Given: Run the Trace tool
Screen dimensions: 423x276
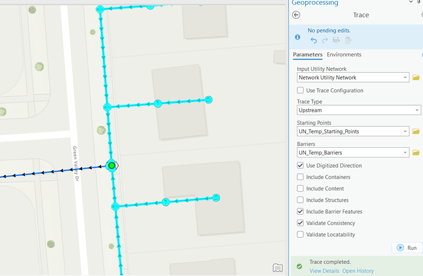Looking at the screenshot, I should coord(407,248).
